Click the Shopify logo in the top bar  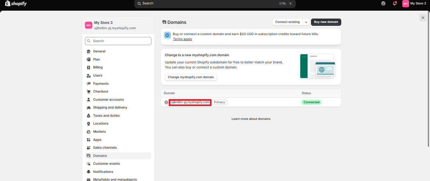(16, 3)
